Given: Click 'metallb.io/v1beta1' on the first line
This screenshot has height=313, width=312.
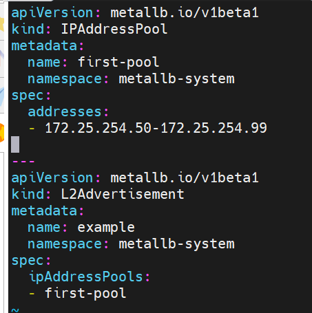Looking at the screenshot, I should point(185,12).
